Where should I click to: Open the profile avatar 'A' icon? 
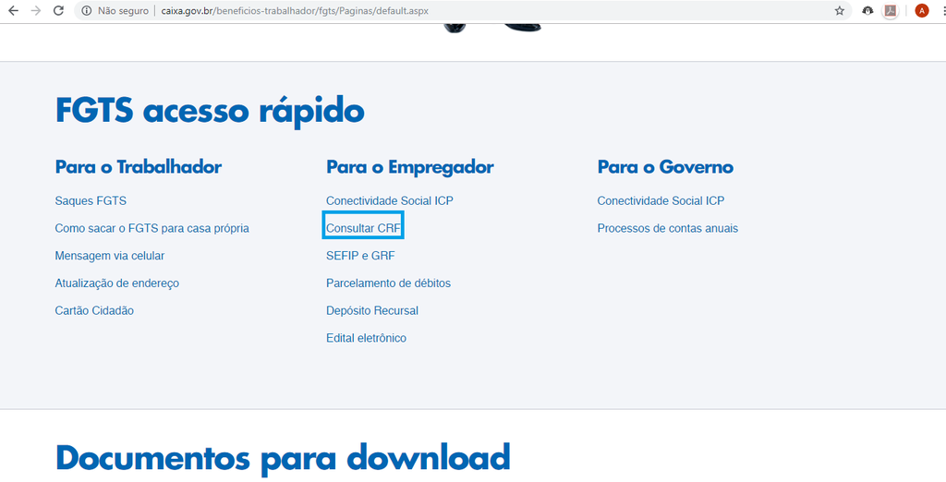[x=921, y=11]
